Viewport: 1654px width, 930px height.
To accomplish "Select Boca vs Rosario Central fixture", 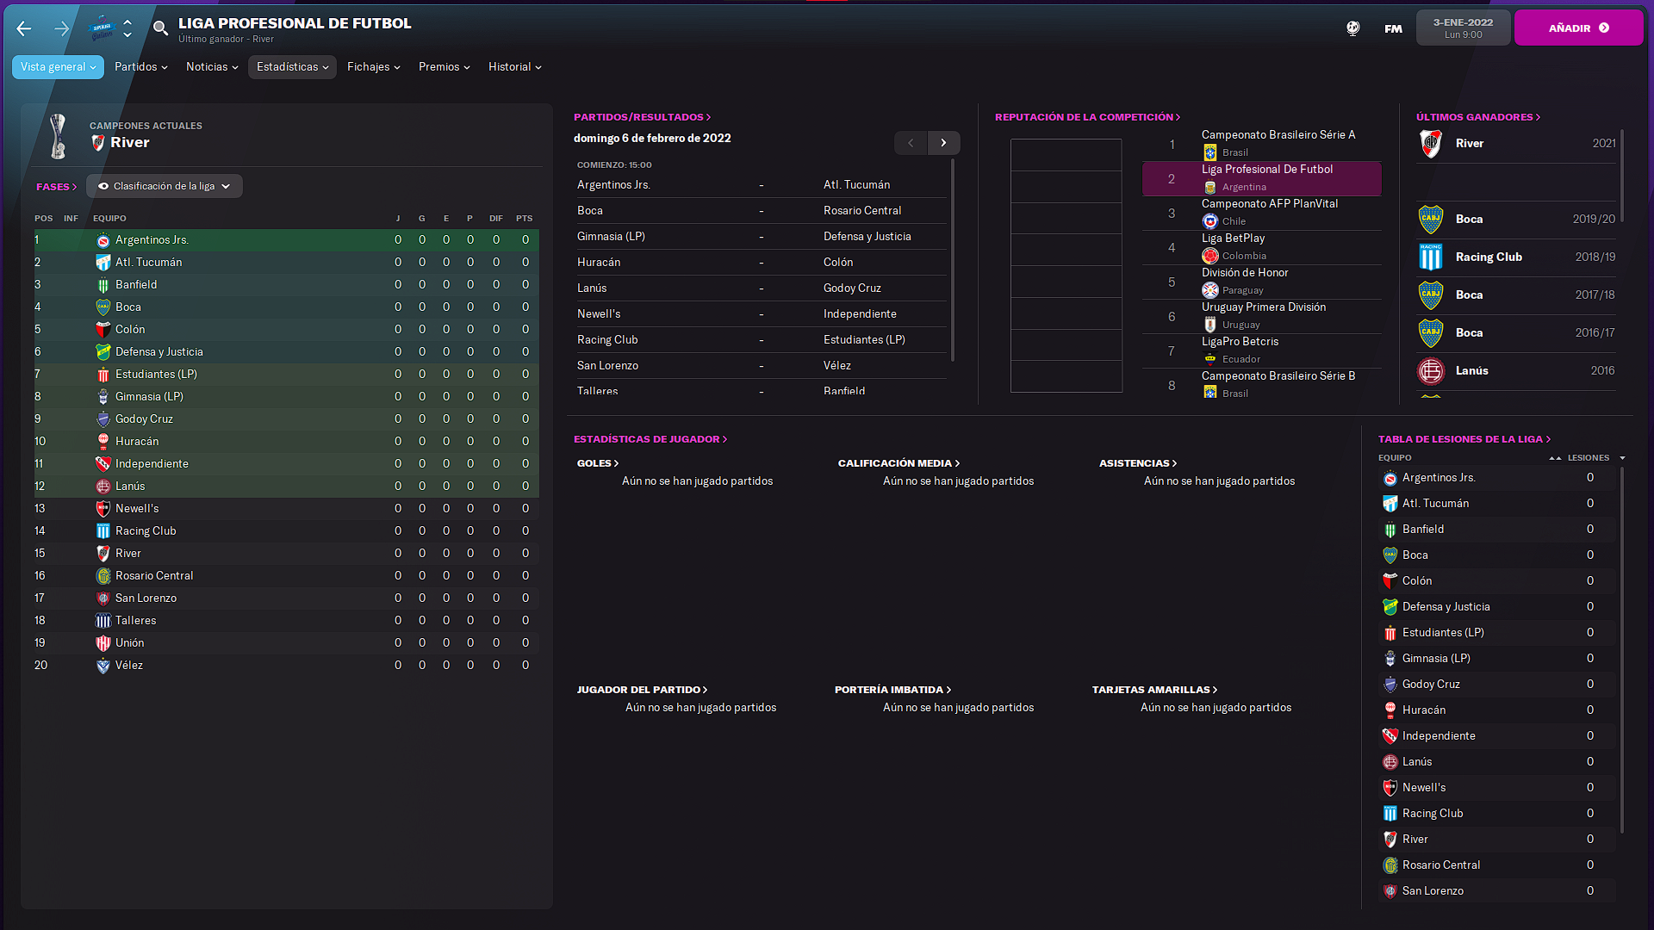I will [x=762, y=211].
